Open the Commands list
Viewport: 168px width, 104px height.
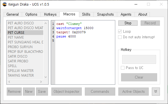tap(100, 91)
